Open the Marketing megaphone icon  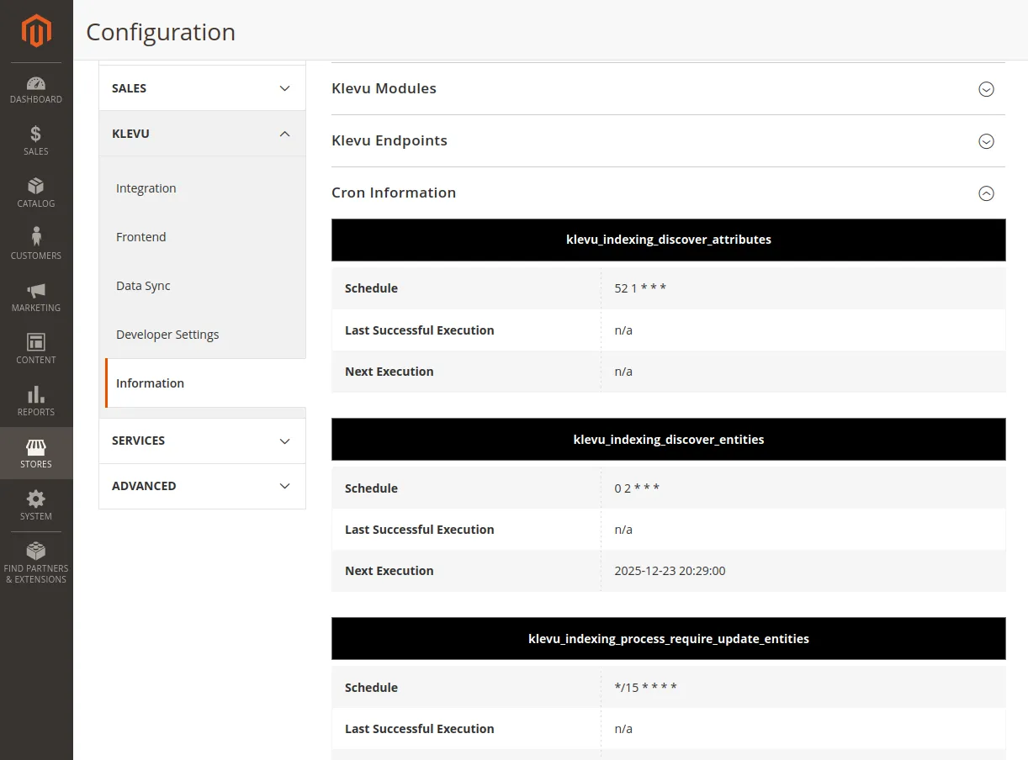[x=36, y=291]
